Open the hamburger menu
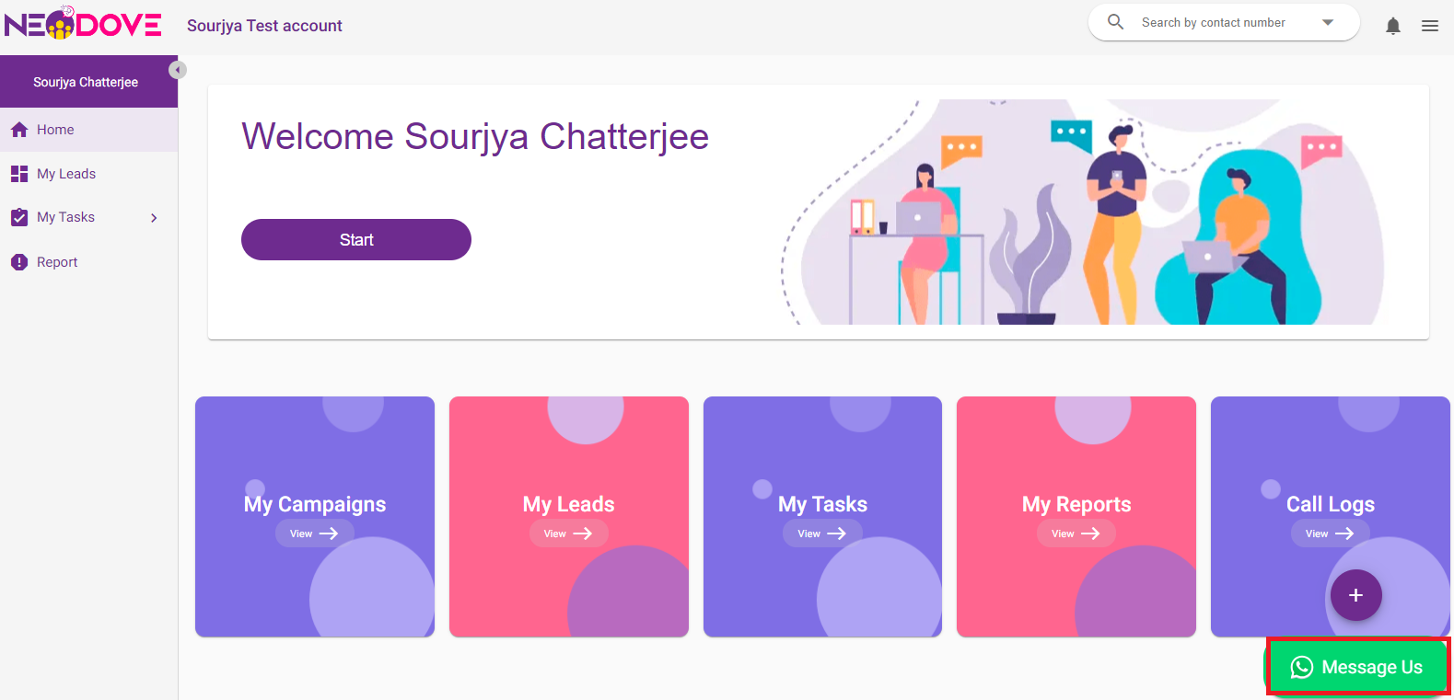Image resolution: width=1454 pixels, height=700 pixels. coord(1429,26)
